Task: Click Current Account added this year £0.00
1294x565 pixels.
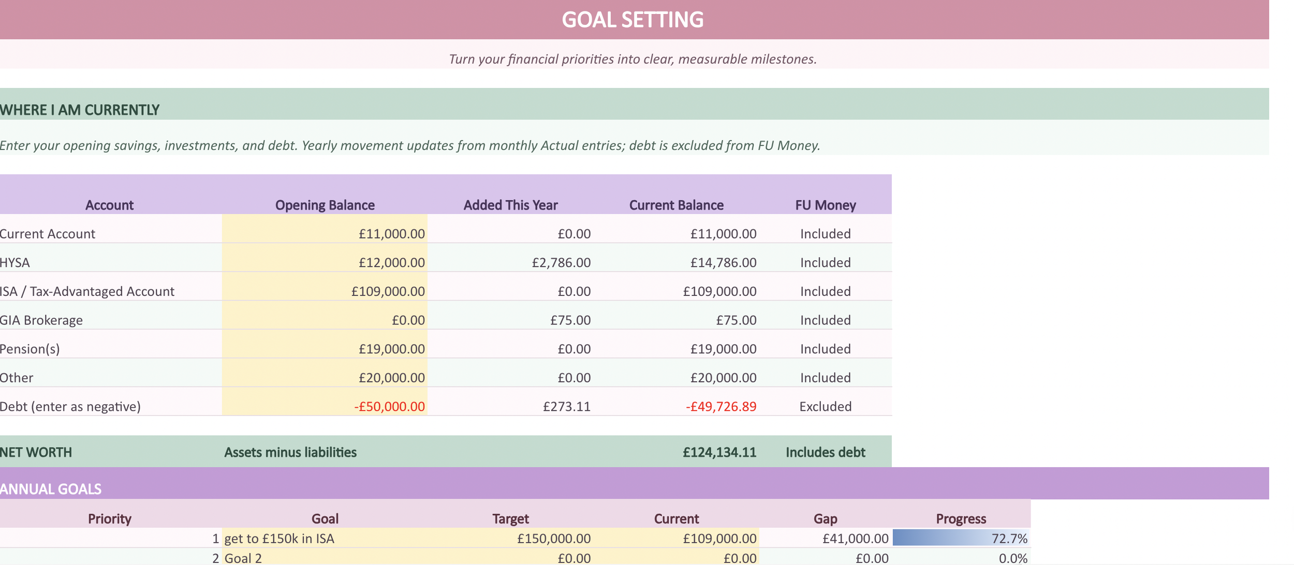Action: pyautogui.click(x=510, y=229)
